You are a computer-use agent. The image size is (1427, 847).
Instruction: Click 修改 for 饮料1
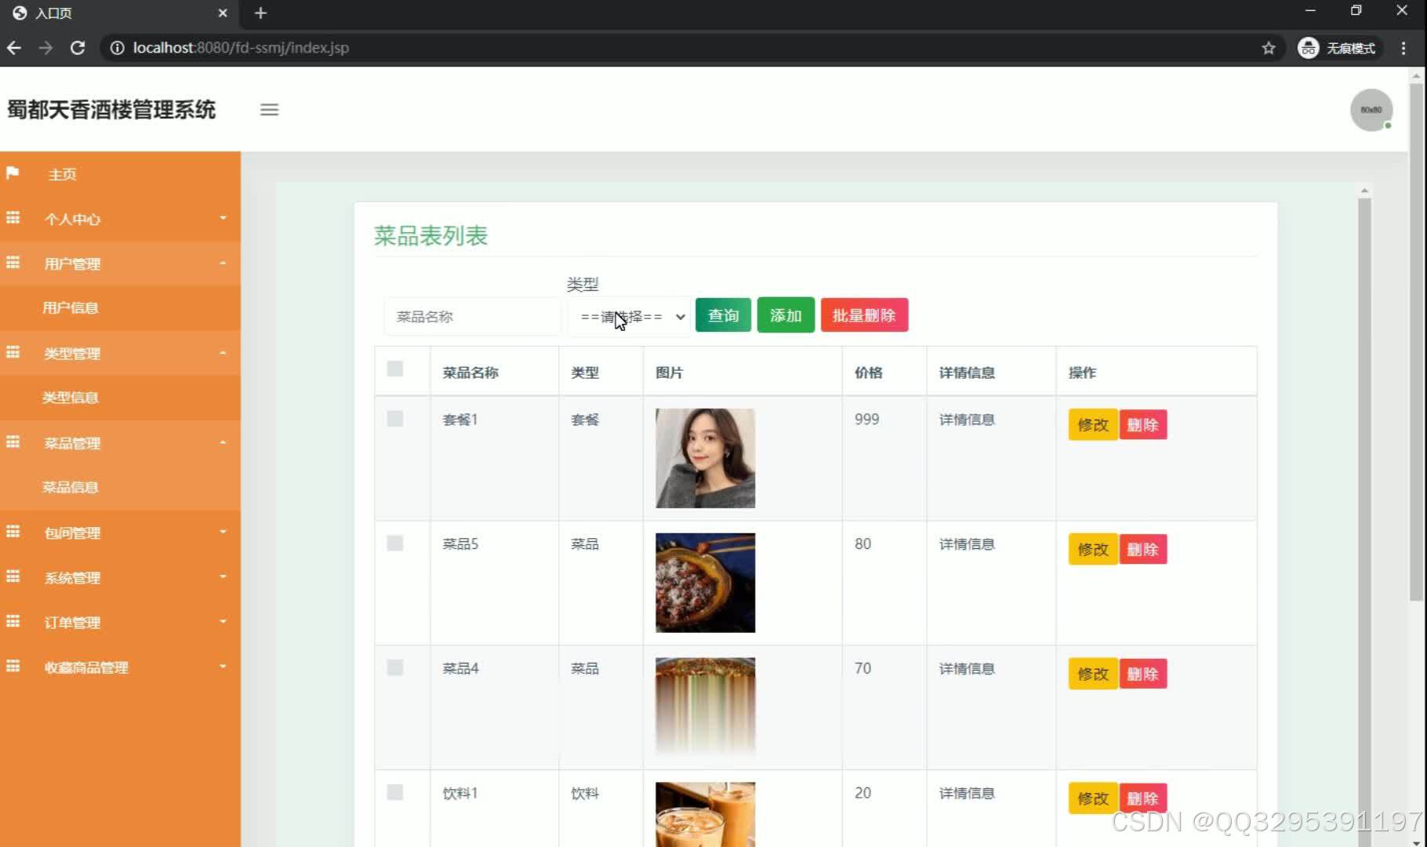click(x=1093, y=798)
